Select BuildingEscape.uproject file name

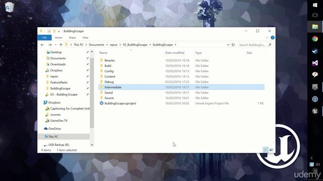(120, 104)
